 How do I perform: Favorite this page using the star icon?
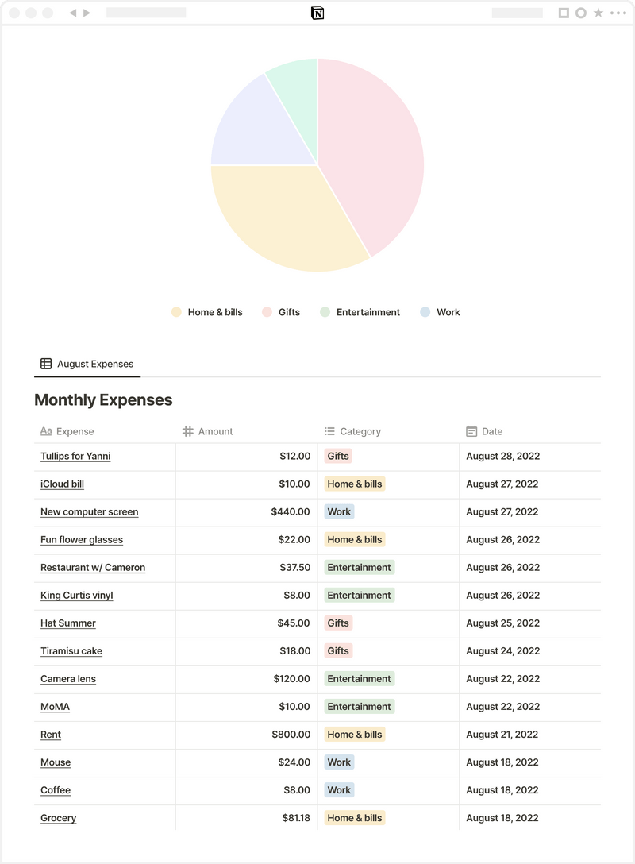click(x=596, y=13)
